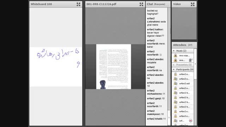Image resolution: width=226 pixels, height=127 pixels.
Task: Click chat message erfan2 abedin: moqalete
Action: pos(155,61)
